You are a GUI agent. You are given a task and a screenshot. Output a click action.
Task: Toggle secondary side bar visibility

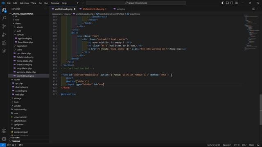pos(232,3)
